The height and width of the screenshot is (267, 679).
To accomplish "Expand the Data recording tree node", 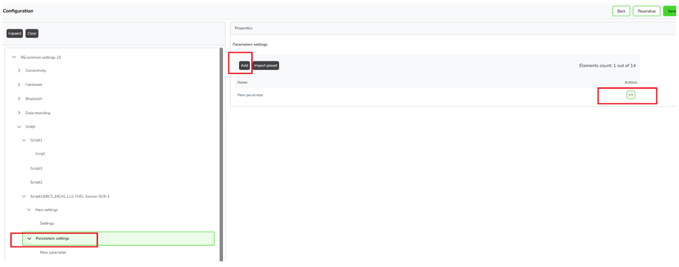I will [19, 113].
